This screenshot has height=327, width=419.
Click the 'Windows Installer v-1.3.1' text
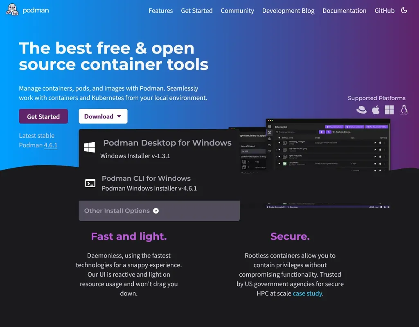coord(135,156)
